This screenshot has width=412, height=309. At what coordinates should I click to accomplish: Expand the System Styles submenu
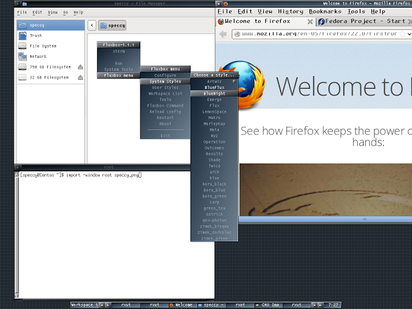pyautogui.click(x=165, y=82)
